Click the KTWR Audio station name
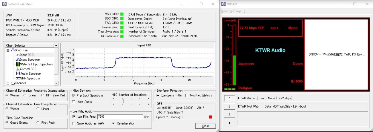 (270, 50)
